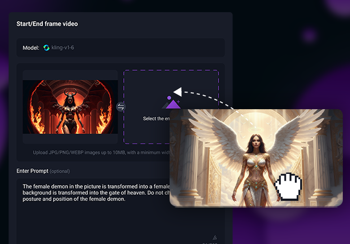350x244 pixels.
Task: Click the purple add-image icon
Action: pos(171,103)
